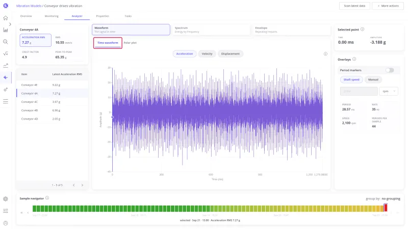
Task: Switch to the Tasks tab
Action: [128, 16]
